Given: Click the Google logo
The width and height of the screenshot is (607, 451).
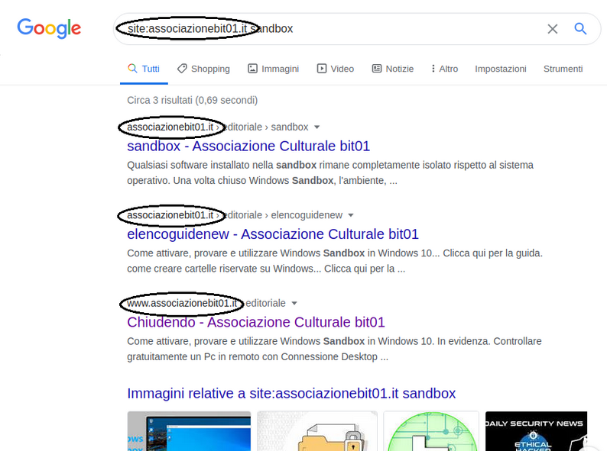Looking at the screenshot, I should 49,28.
